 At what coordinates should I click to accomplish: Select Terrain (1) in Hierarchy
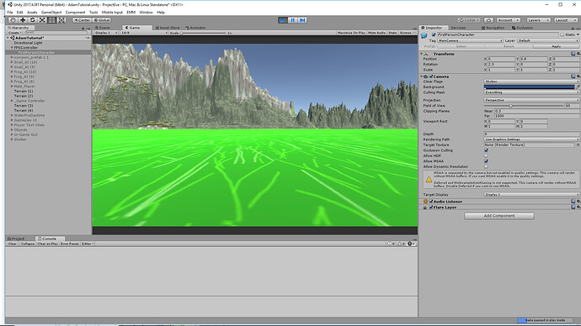pyautogui.click(x=24, y=91)
